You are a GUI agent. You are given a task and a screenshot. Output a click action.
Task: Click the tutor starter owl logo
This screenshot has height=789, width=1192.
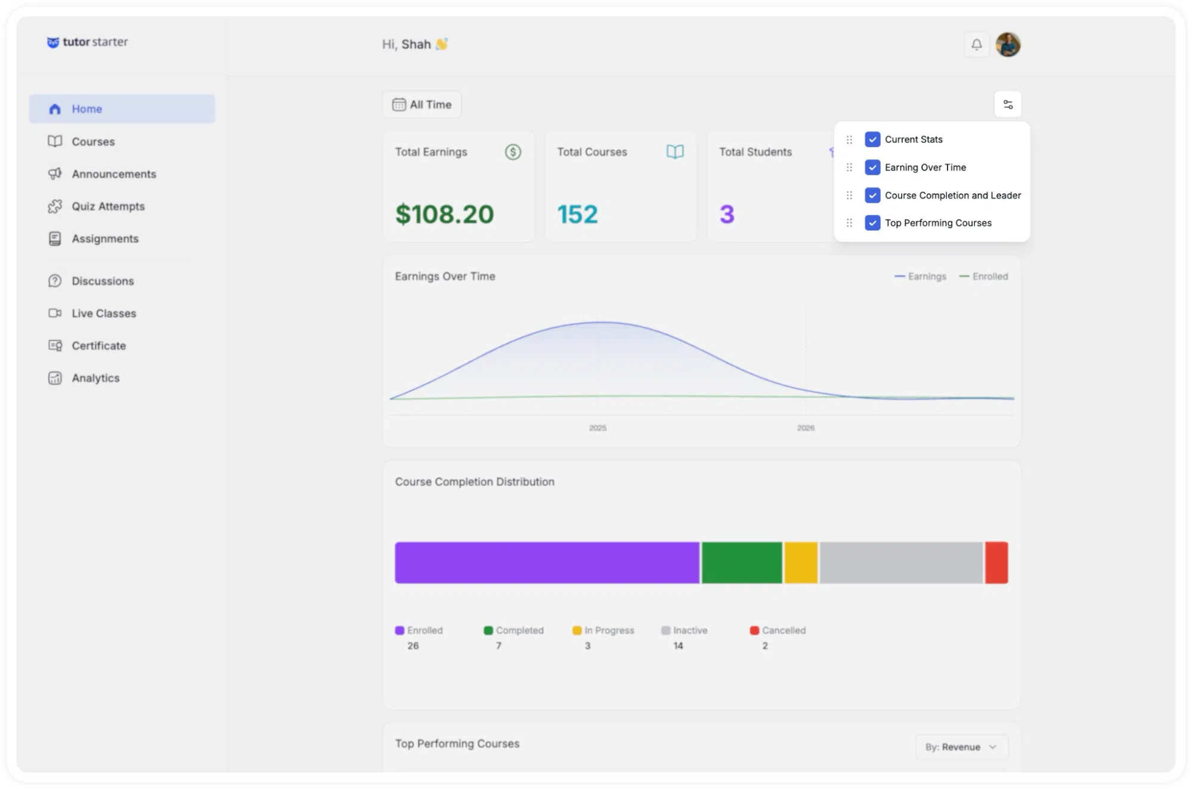(53, 42)
